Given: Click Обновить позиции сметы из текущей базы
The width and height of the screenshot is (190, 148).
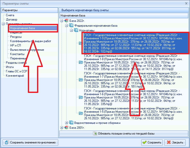Looking at the screenshot, I should coord(124,134).
